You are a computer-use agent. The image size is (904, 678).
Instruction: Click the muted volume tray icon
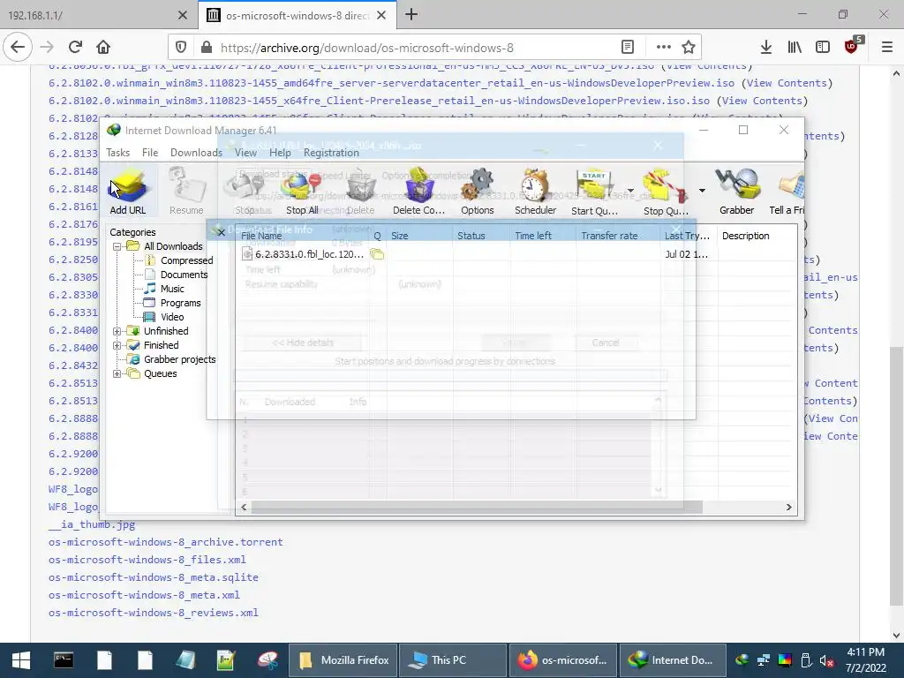pos(825,660)
